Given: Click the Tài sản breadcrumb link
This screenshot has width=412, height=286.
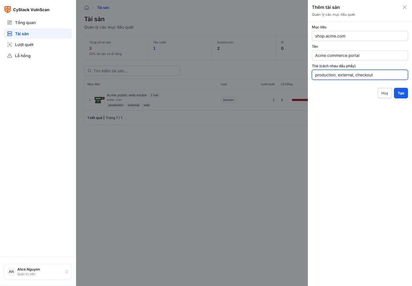Looking at the screenshot, I should [x=103, y=8].
